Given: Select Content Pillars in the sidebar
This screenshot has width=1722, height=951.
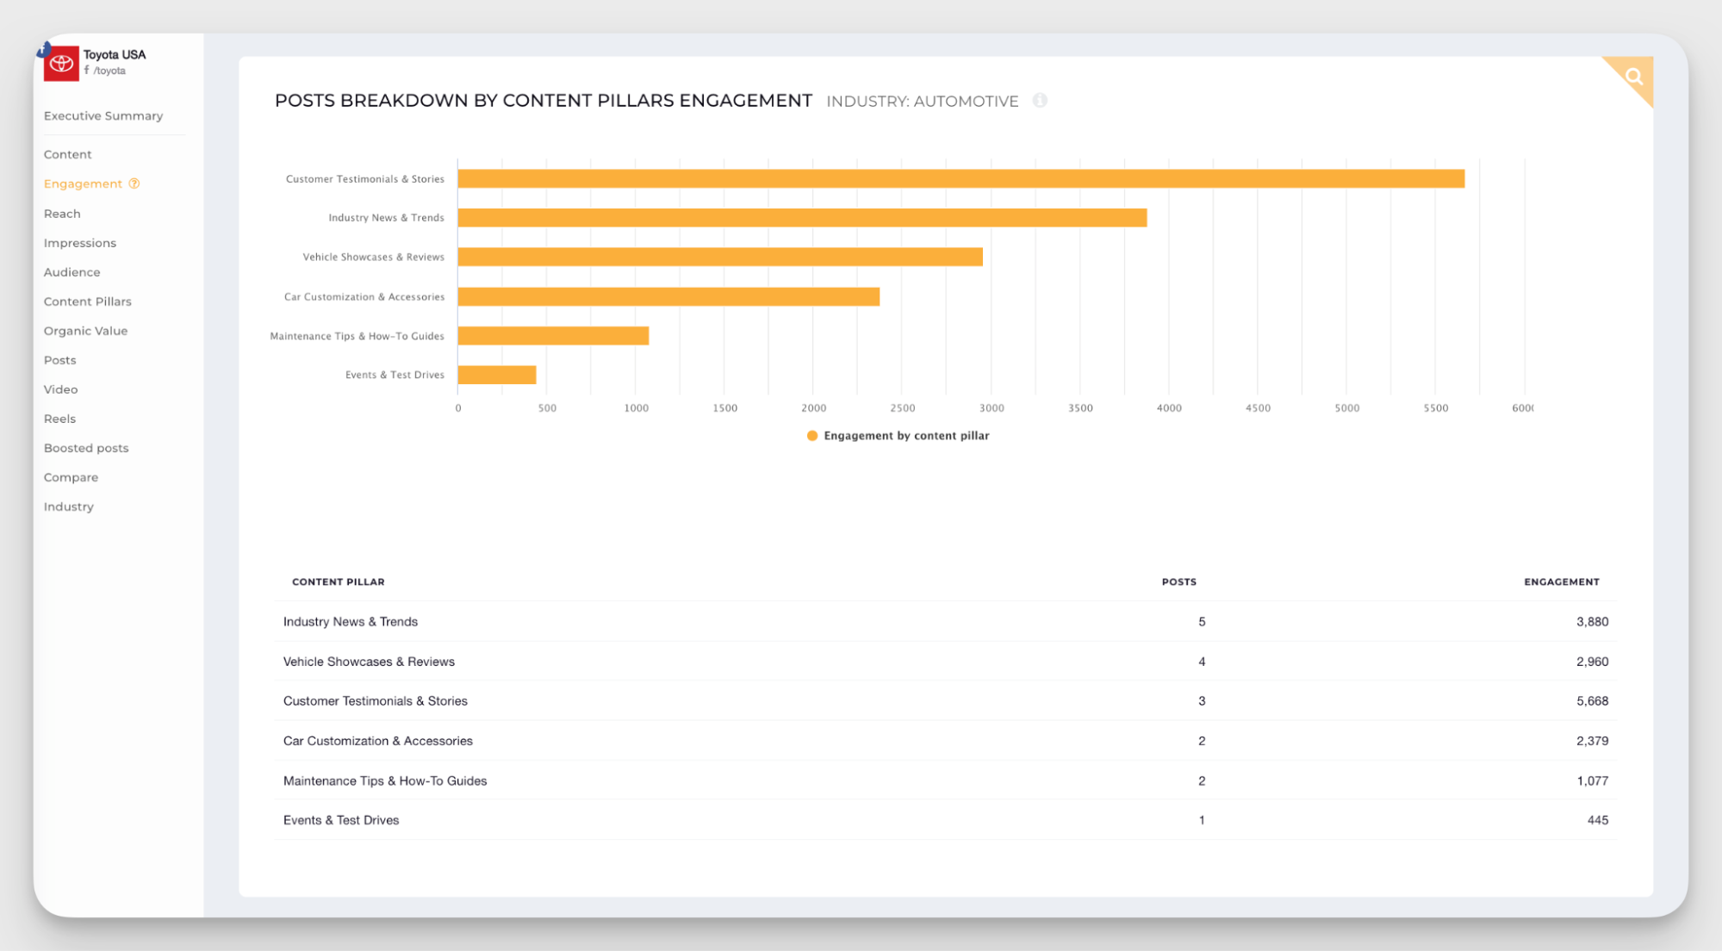Looking at the screenshot, I should click(x=87, y=301).
